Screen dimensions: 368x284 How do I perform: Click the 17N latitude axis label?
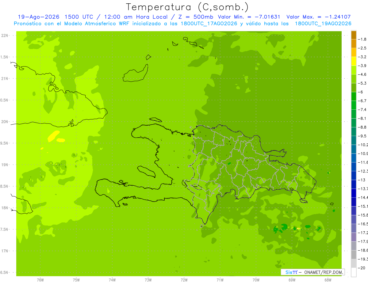(5, 251)
